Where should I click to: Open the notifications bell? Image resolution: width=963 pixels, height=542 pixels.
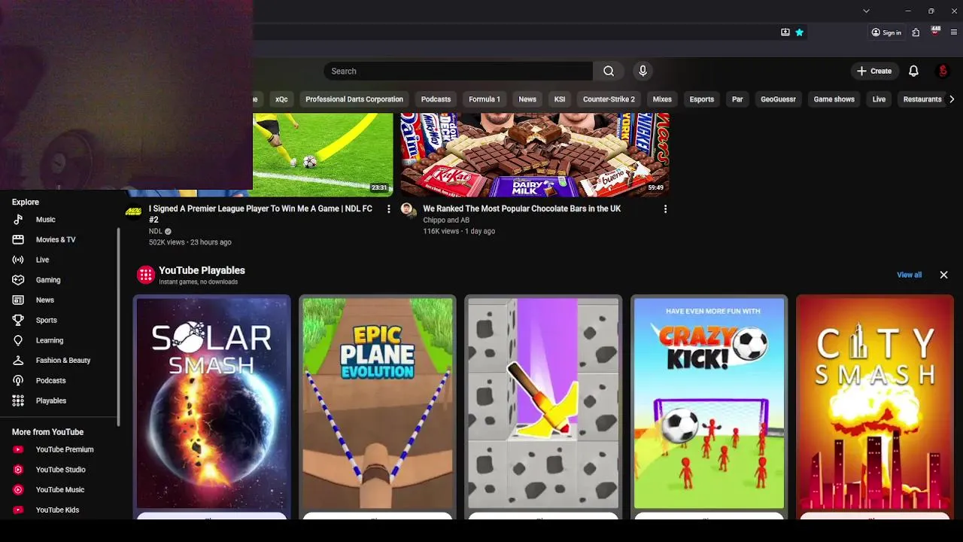point(913,71)
